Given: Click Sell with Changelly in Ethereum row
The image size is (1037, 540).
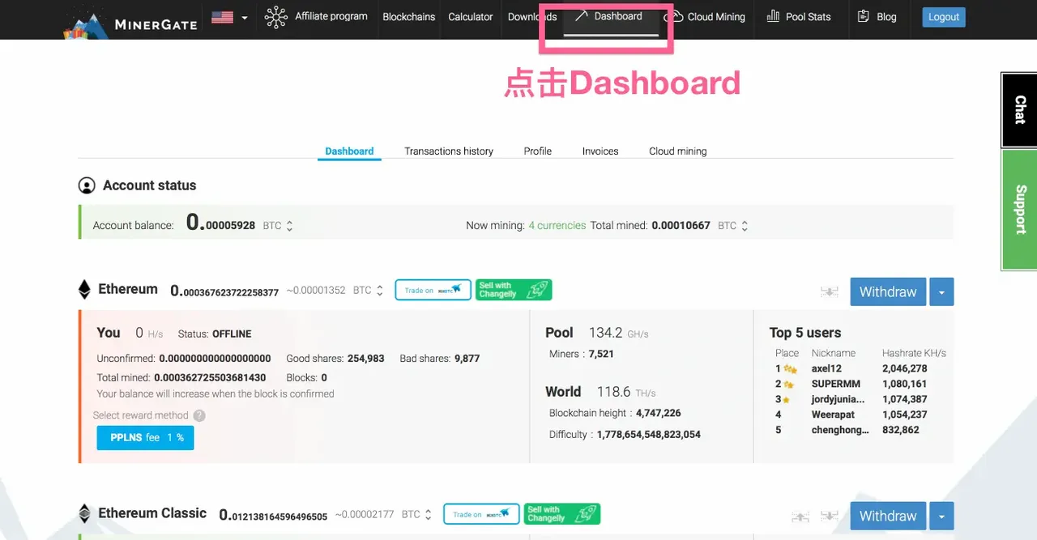Looking at the screenshot, I should coord(514,290).
